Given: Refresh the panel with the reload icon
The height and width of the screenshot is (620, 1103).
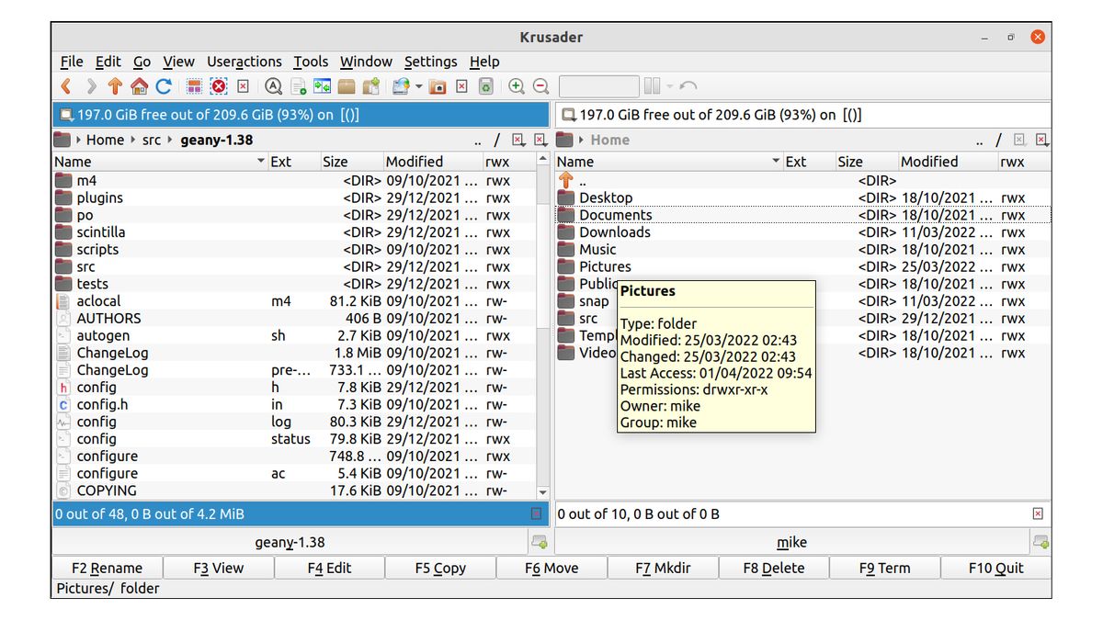Looking at the screenshot, I should [162, 85].
